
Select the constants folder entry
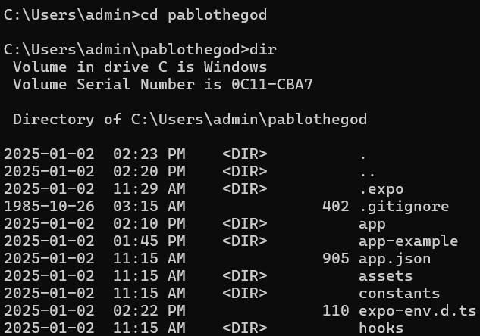399,294
